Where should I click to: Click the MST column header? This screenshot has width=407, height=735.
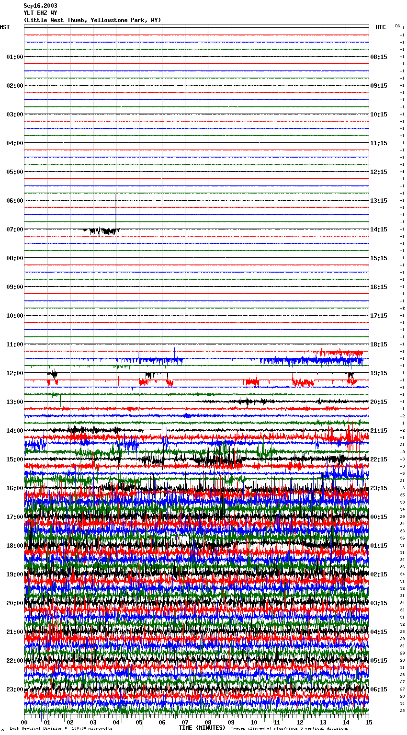tap(5, 27)
